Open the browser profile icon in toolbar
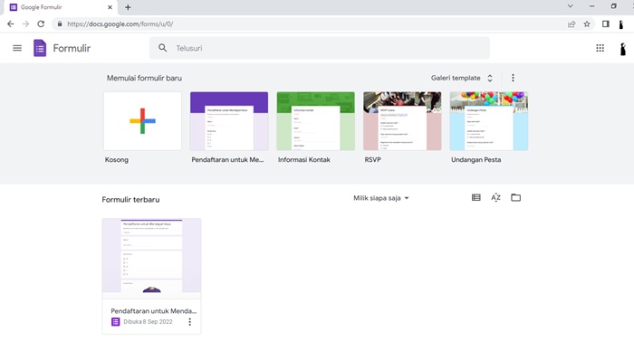Screen dimensions: 634x341 621,24
